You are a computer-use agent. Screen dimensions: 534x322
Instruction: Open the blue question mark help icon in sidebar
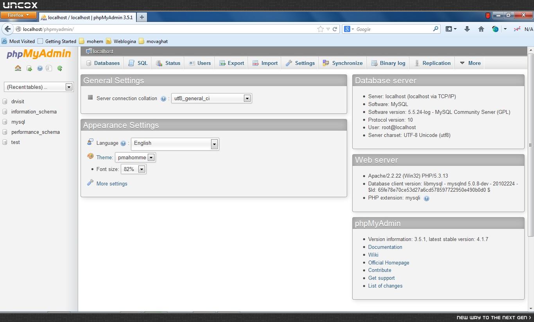pyautogui.click(x=40, y=68)
